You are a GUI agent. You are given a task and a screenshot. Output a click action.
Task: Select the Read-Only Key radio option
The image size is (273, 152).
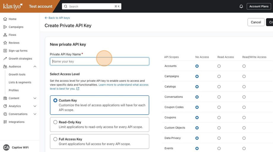pyautogui.click(x=55, y=122)
